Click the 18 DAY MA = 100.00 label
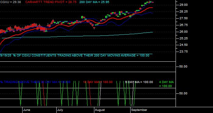This screenshot has height=113, width=213. [98, 82]
